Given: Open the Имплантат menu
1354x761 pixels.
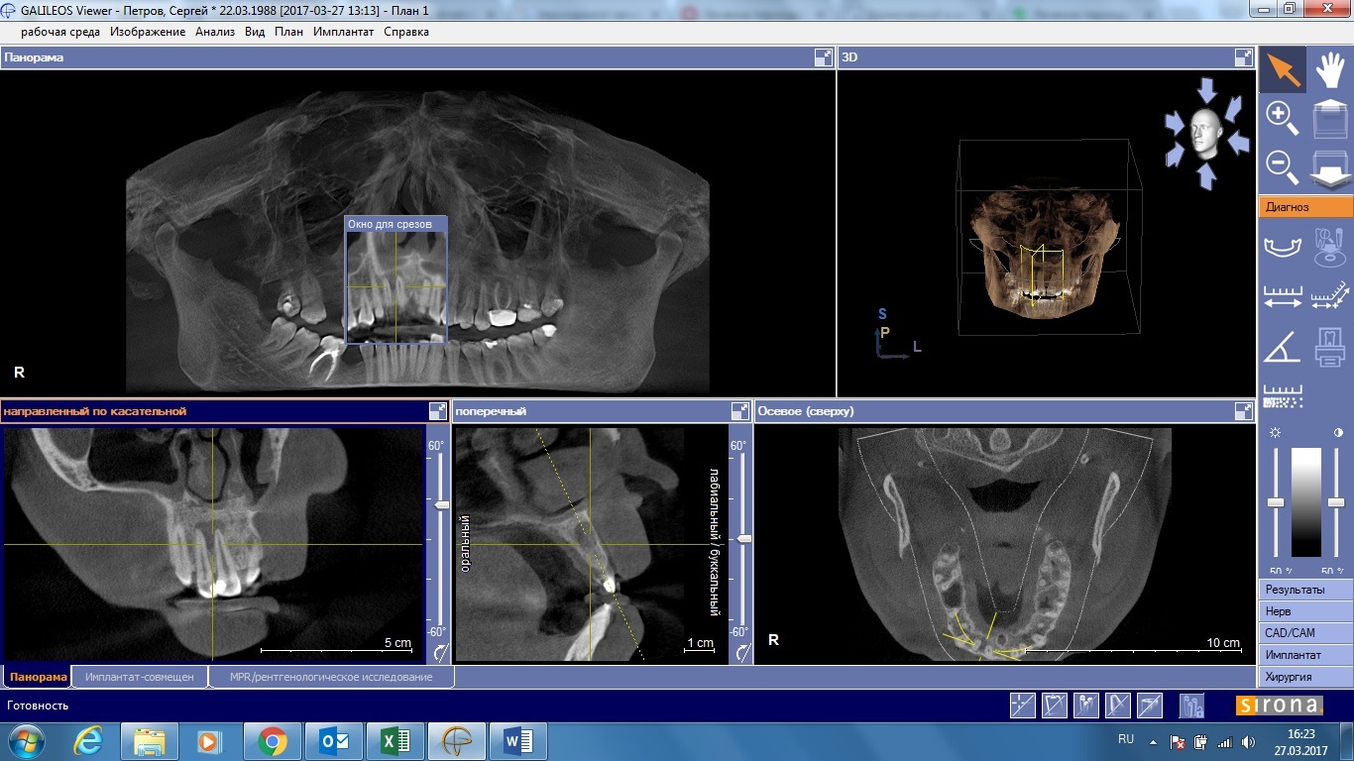Looking at the screenshot, I should pos(344,32).
